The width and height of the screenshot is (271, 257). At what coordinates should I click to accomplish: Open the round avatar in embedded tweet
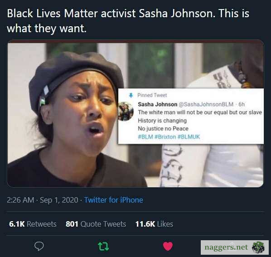(126, 111)
